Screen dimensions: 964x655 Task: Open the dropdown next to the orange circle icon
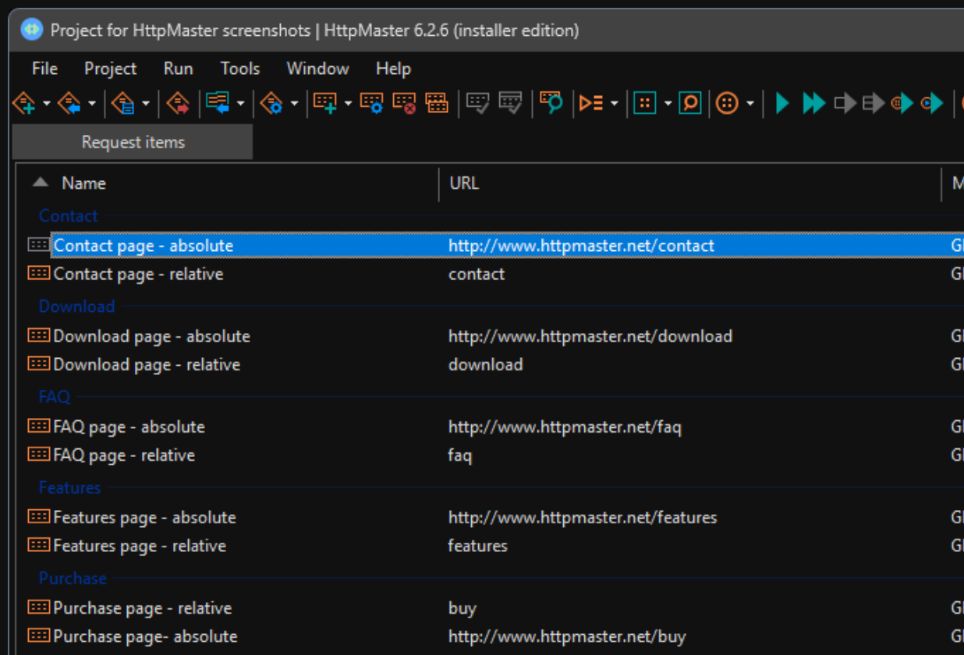(749, 102)
